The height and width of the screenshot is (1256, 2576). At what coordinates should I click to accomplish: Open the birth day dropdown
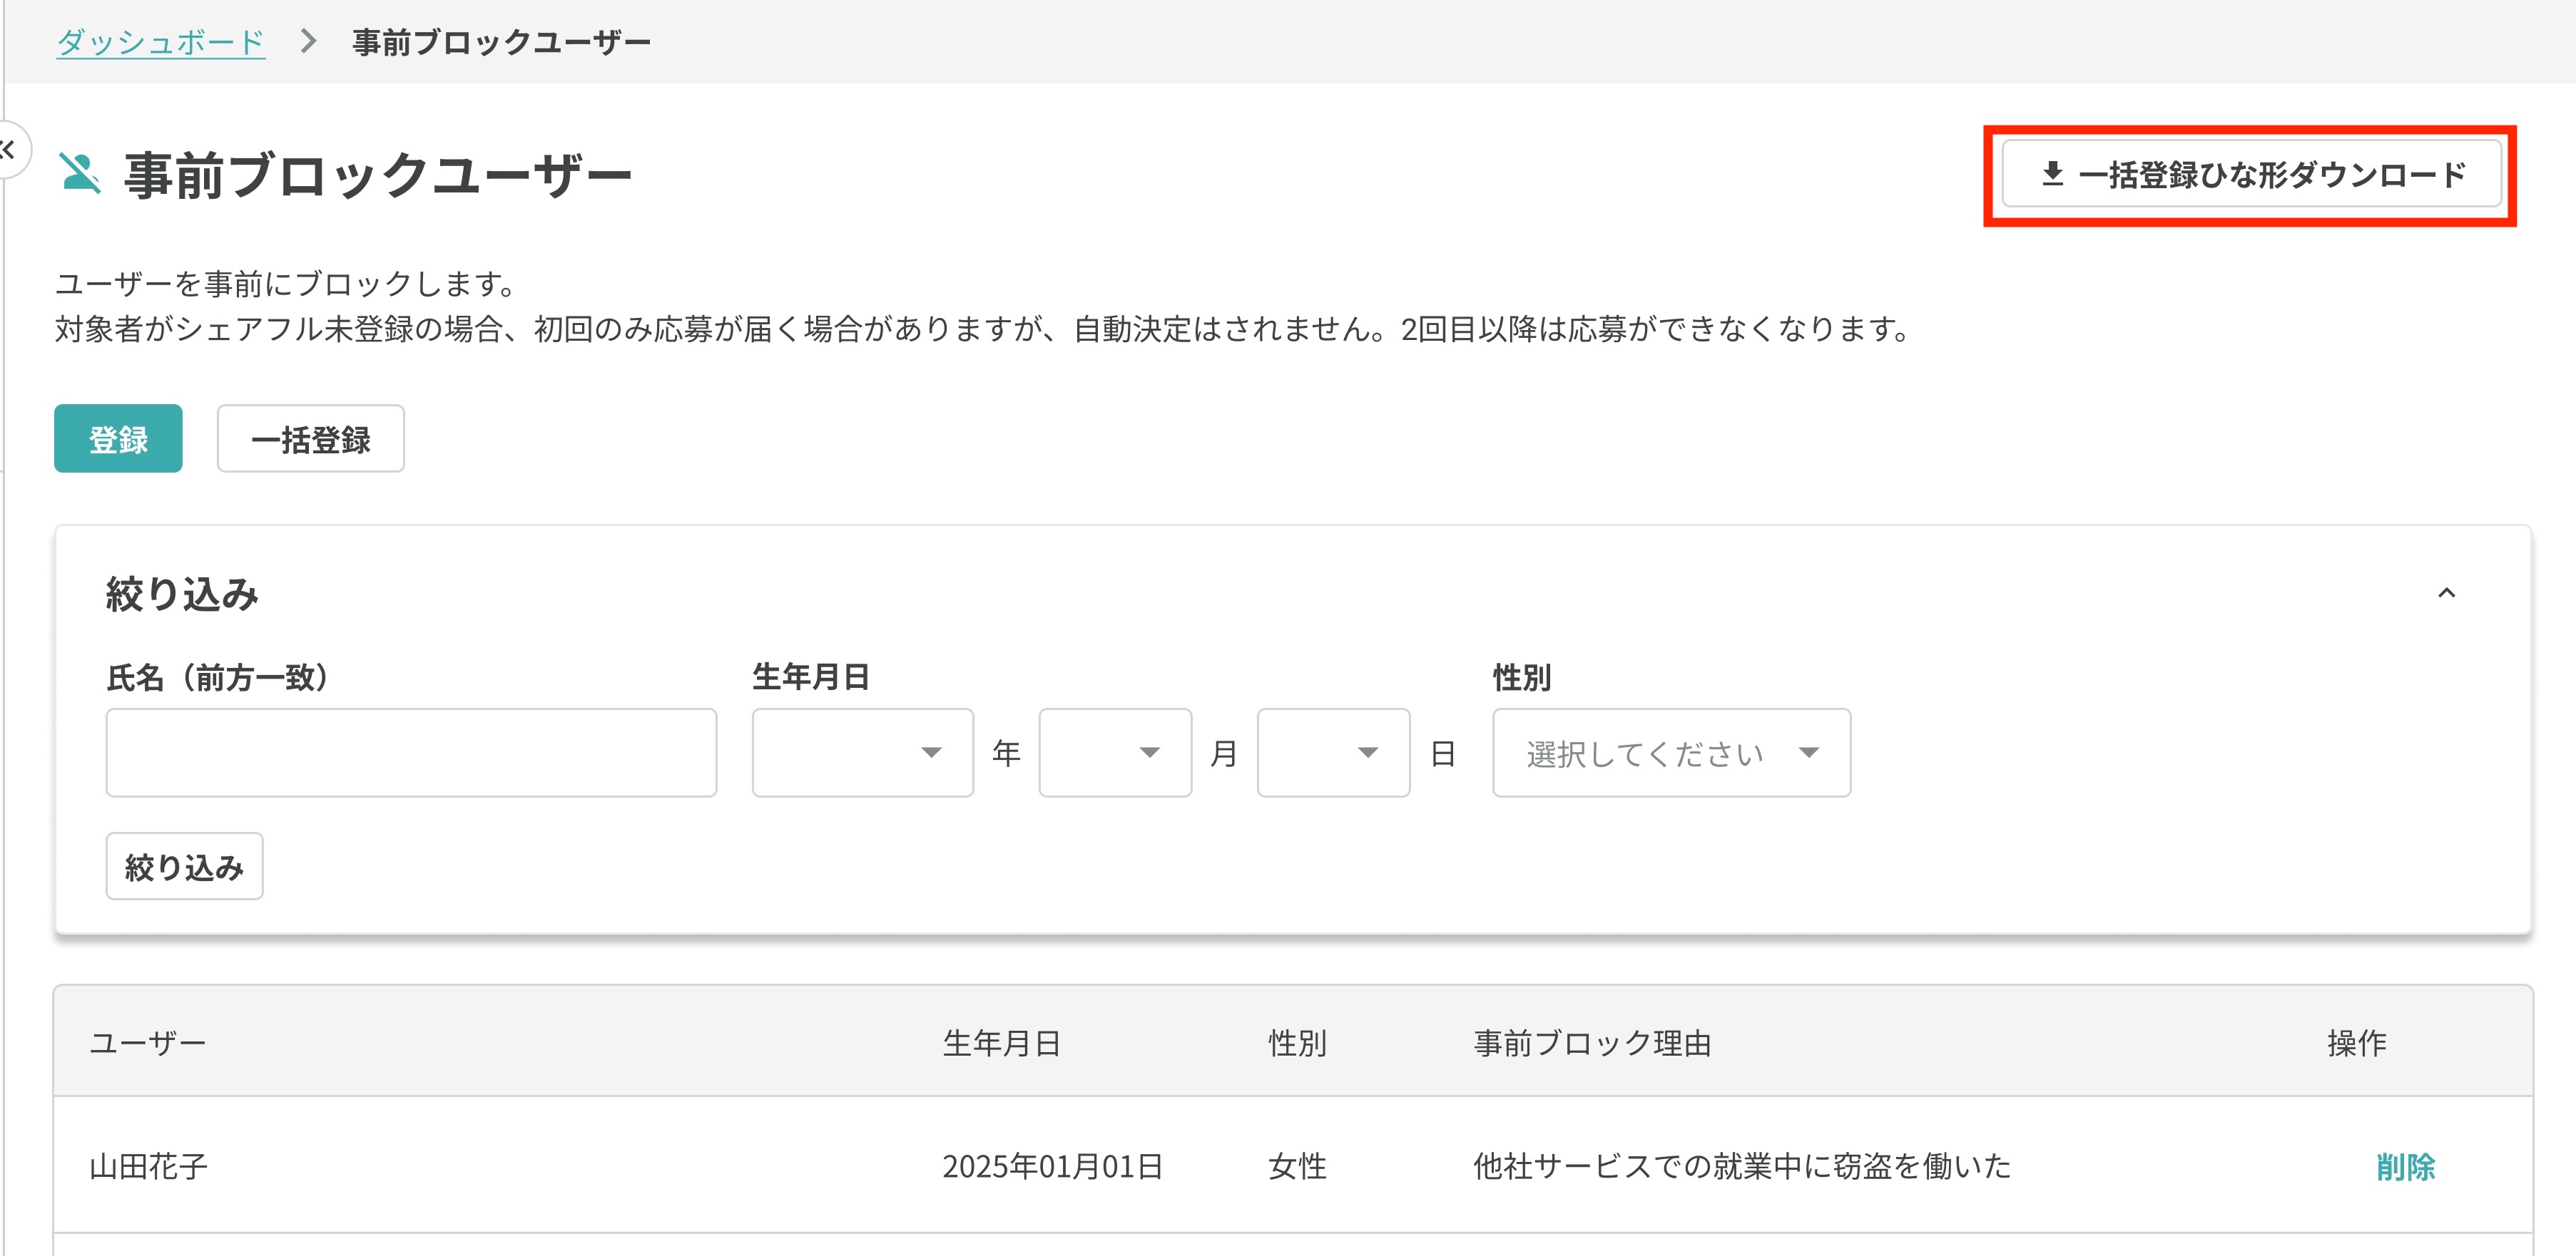[x=1333, y=753]
